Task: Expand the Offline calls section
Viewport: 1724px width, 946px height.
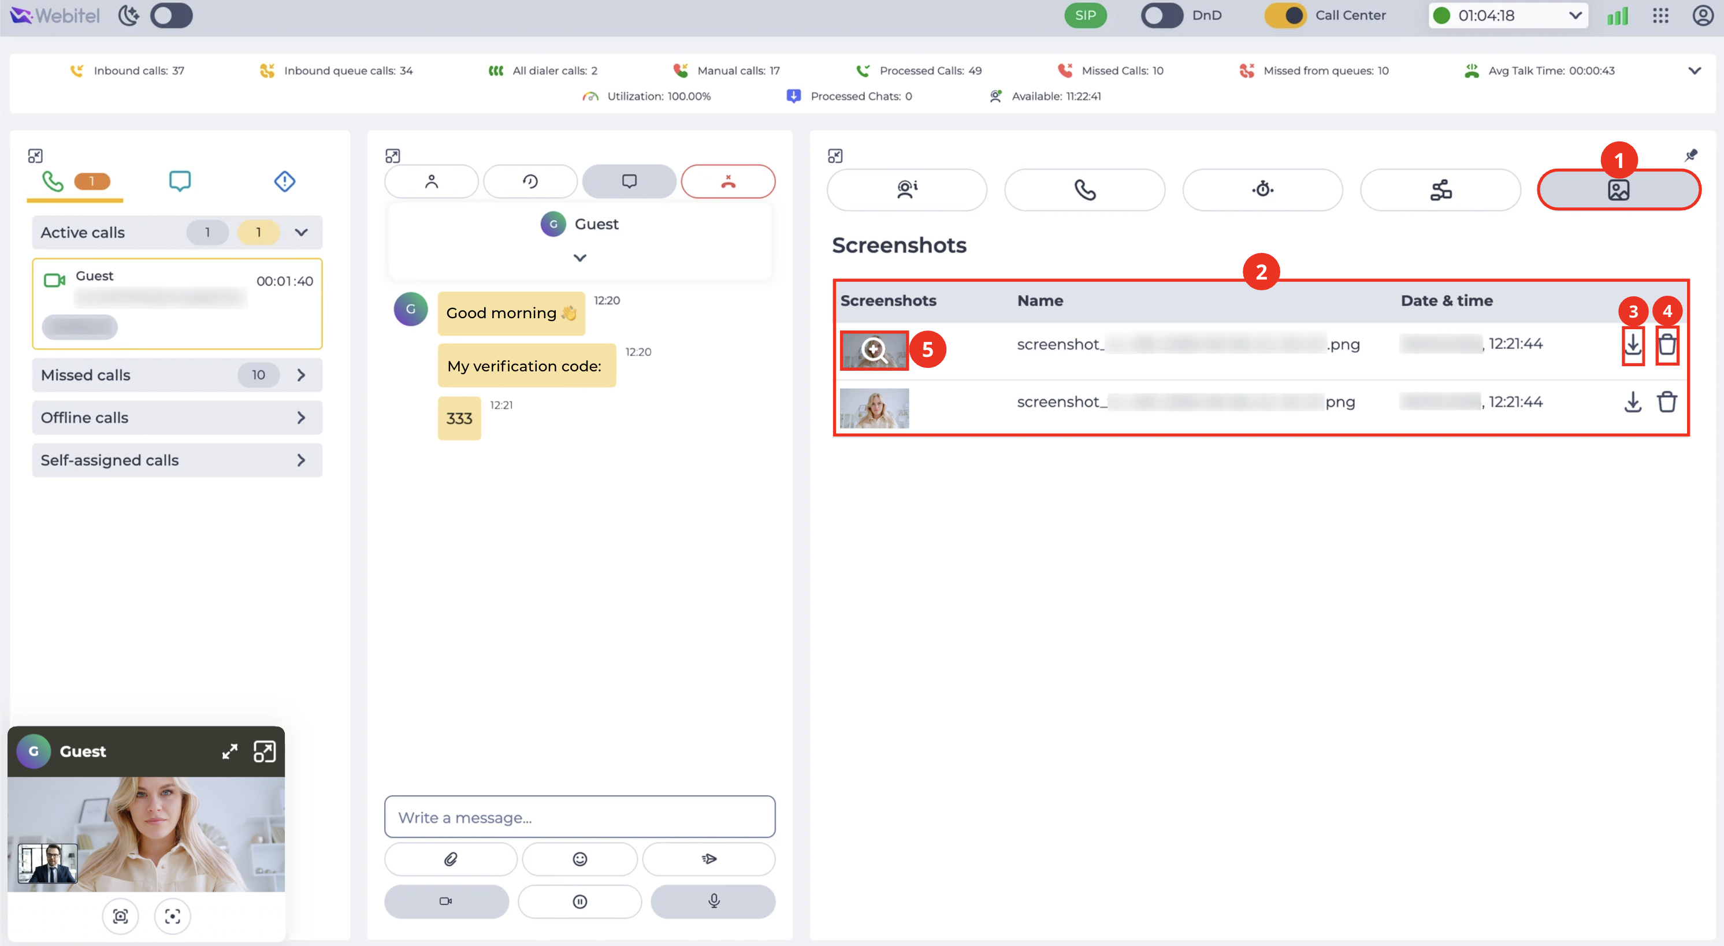Action: coord(177,418)
